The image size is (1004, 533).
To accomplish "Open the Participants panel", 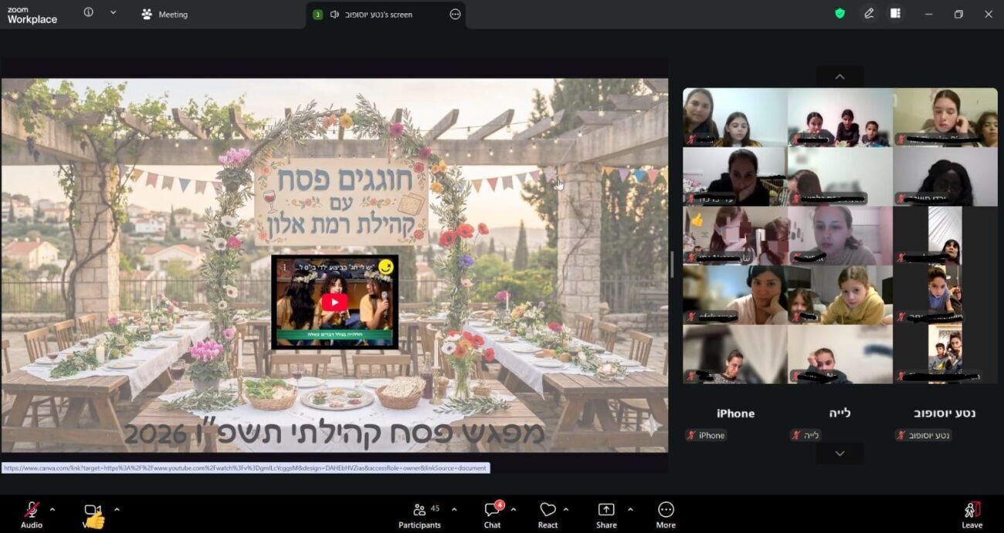I will click(x=419, y=514).
